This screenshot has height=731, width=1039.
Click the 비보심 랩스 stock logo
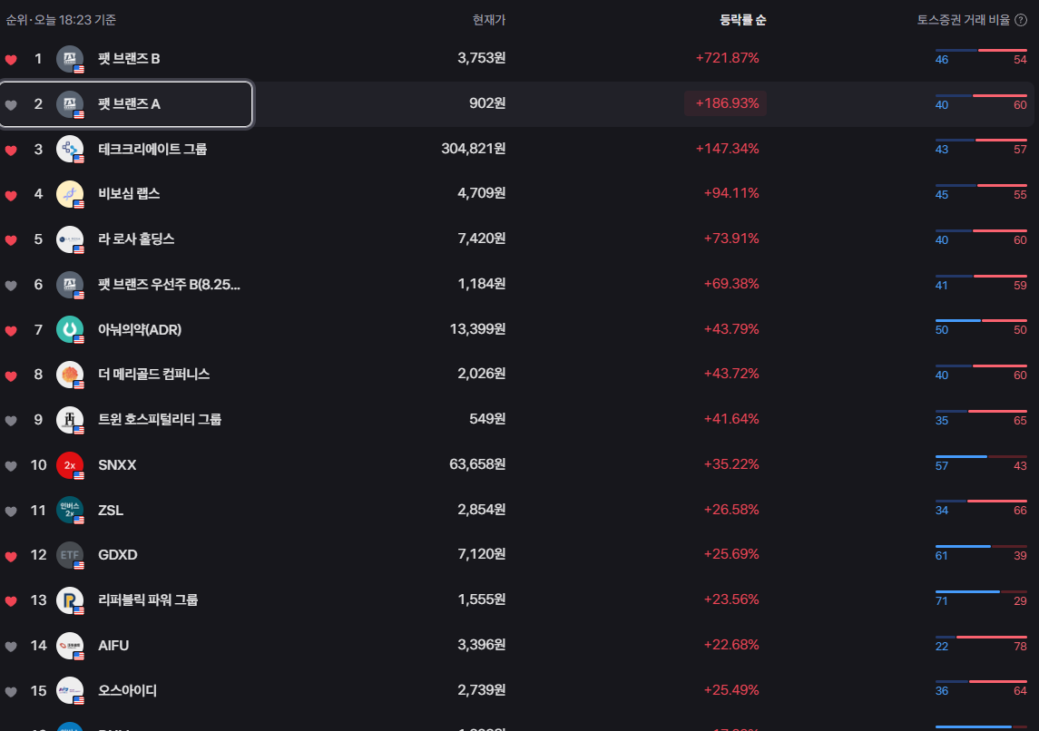coord(70,194)
